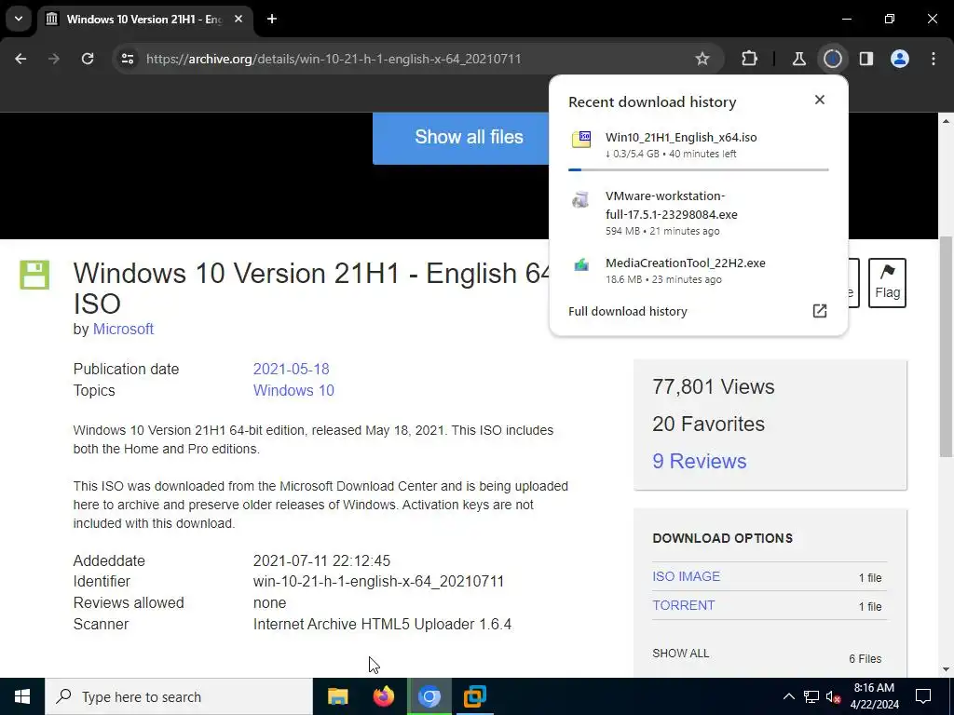Screen dimensions: 954x715
Task: Select the Windows 10 Version 21H1 tab
Action: 144,19
